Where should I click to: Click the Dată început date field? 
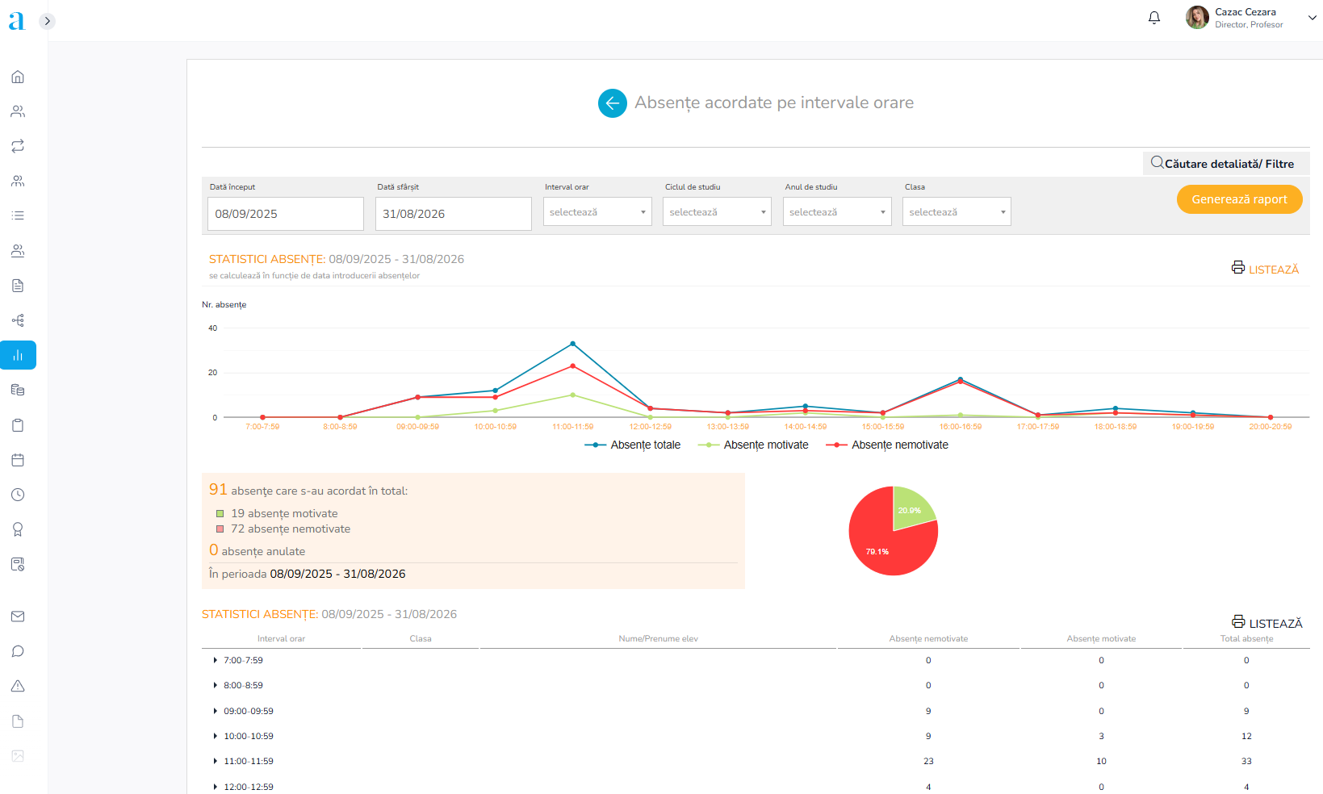click(286, 214)
